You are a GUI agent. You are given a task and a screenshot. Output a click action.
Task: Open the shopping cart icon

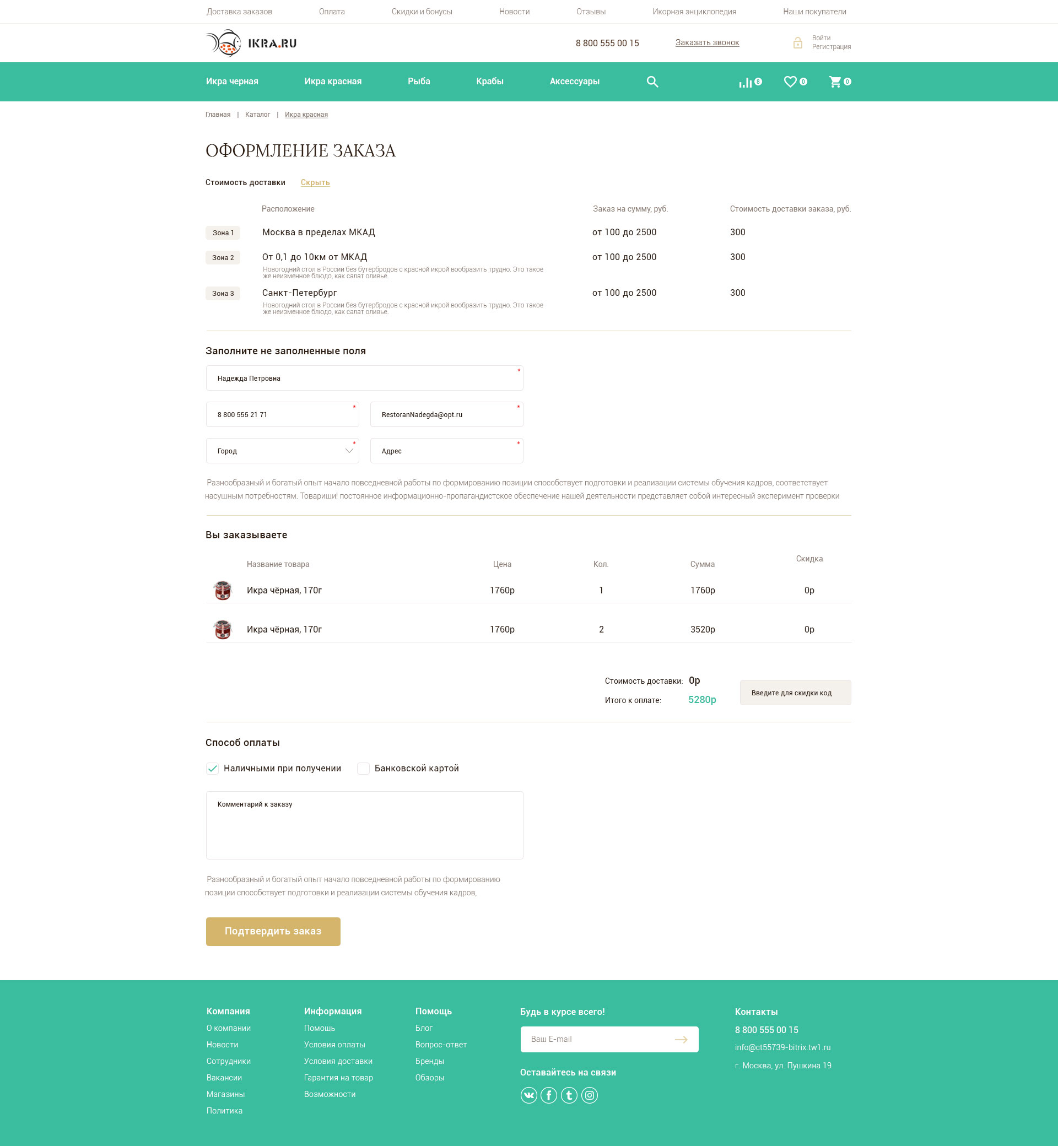click(835, 82)
